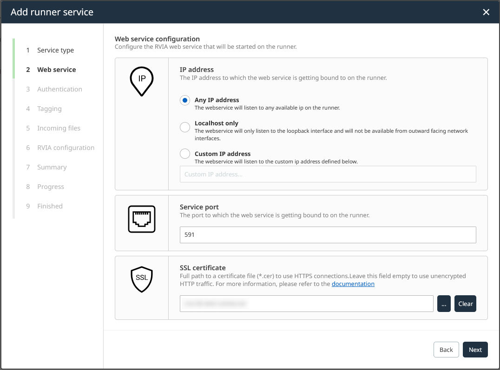
Task: Select the Web service step
Action: [56, 70]
